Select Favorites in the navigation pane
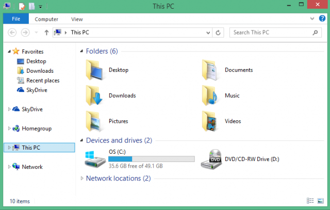Viewport: 330px width, 210px height. (x=32, y=52)
